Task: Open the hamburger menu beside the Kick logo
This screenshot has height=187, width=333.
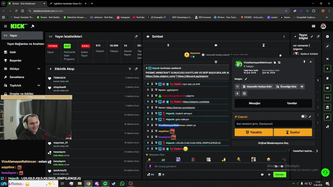Action: [x=5, y=26]
